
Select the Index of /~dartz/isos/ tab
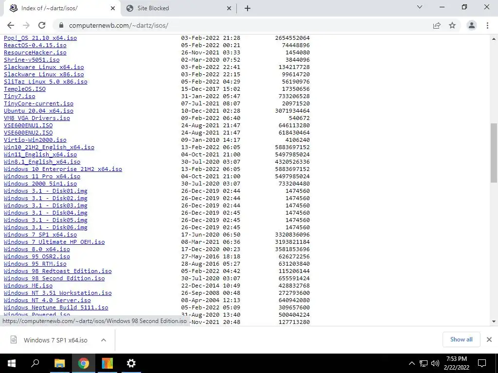pyautogui.click(x=62, y=8)
